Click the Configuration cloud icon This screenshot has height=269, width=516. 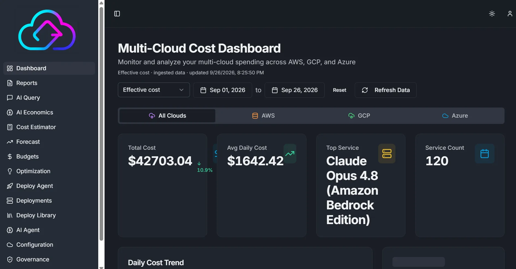[10, 245]
